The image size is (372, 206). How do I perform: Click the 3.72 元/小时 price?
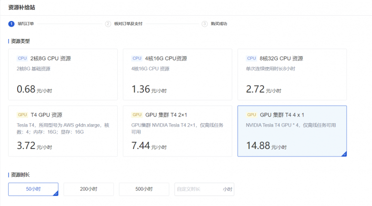(34, 146)
